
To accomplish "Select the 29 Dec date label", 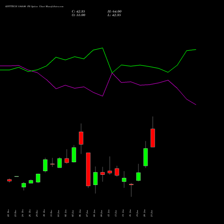I will pyautogui.click(x=37, y=213).
